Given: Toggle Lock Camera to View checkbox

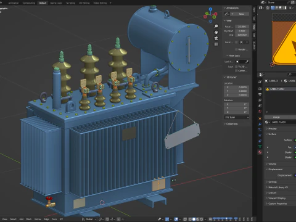Looking at the screenshot, I should [x=236, y=70].
